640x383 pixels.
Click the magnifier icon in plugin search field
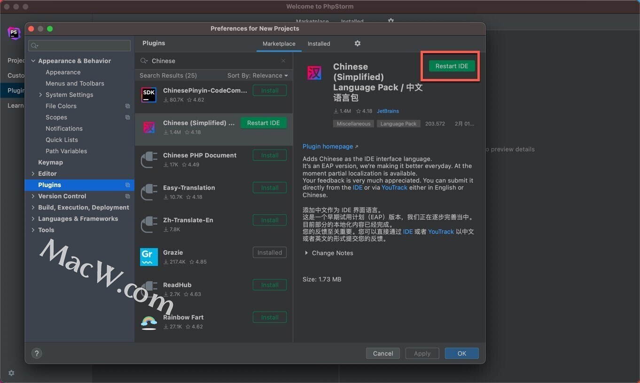[x=144, y=61]
